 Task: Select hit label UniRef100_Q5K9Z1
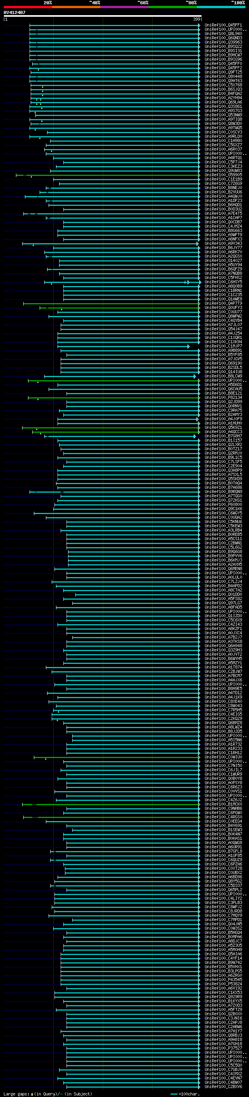tap(223, 428)
